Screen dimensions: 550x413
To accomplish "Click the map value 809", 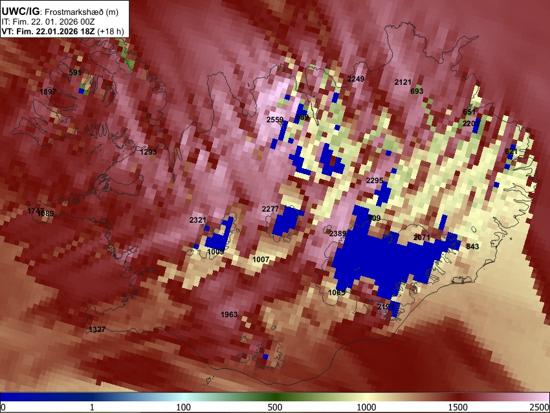I will 374,218.
